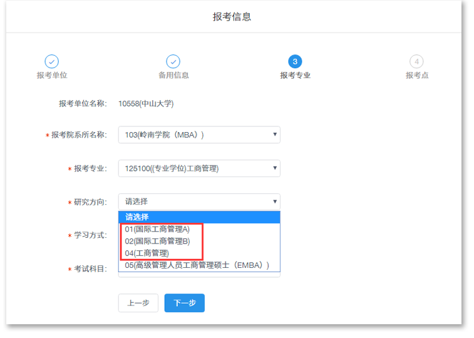Click the blue step 3 circle

coord(295,61)
